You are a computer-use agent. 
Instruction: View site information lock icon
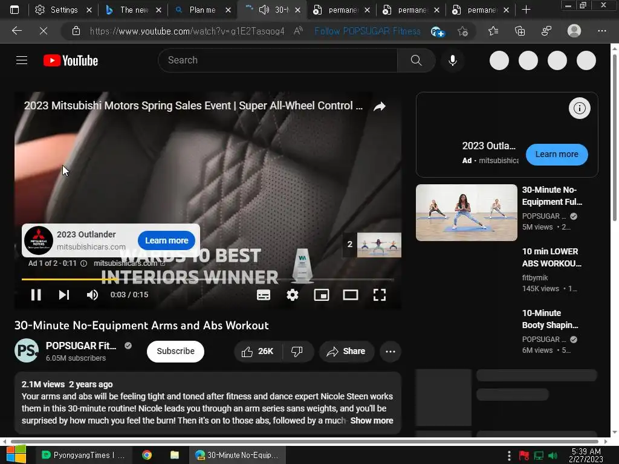coord(76,31)
